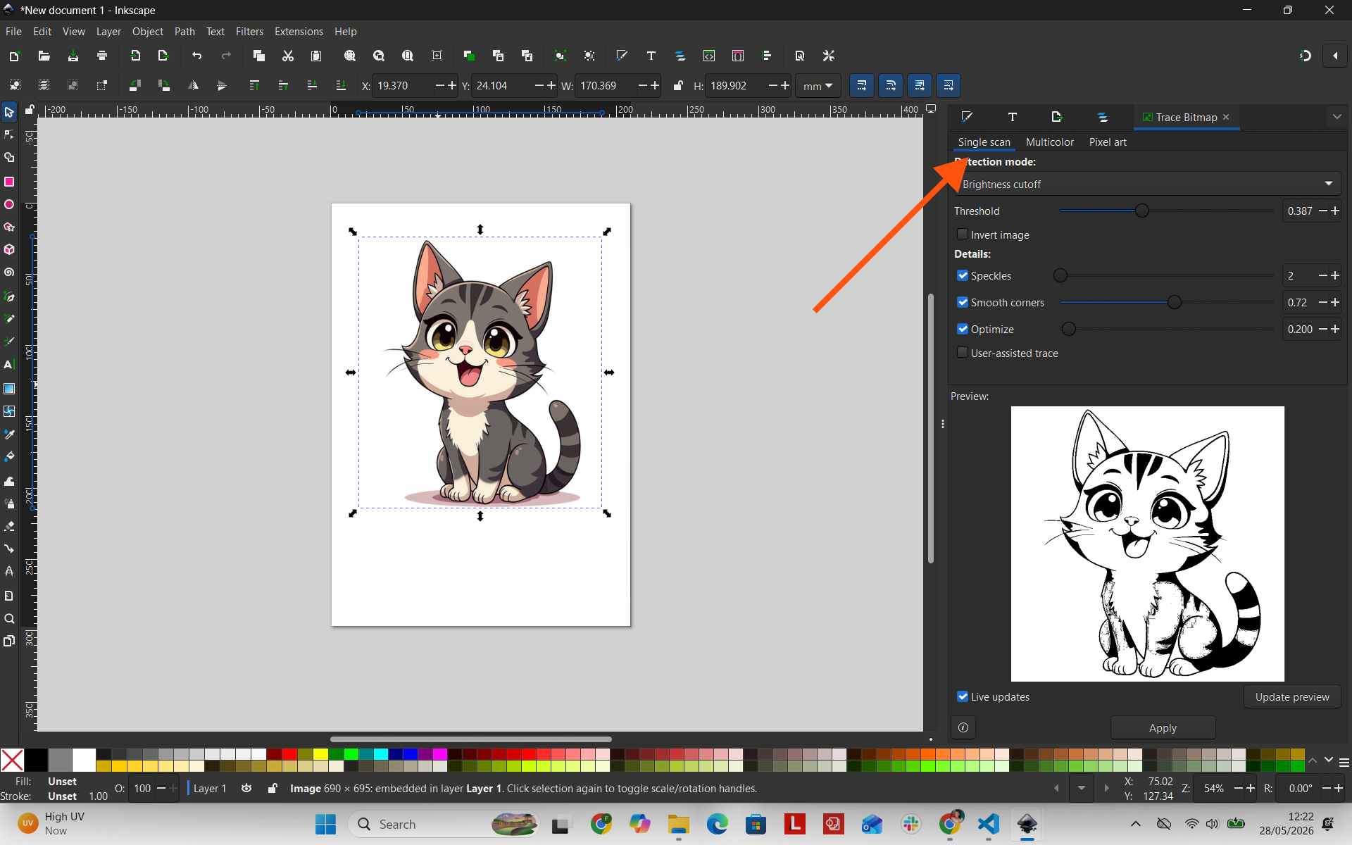The width and height of the screenshot is (1352, 845).
Task: Select the Dropper color picker tool
Action: click(x=9, y=434)
